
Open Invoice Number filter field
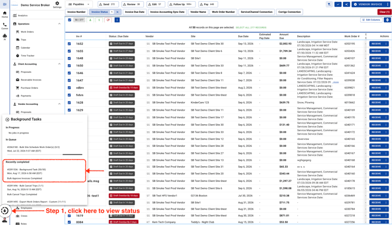pos(76,12)
